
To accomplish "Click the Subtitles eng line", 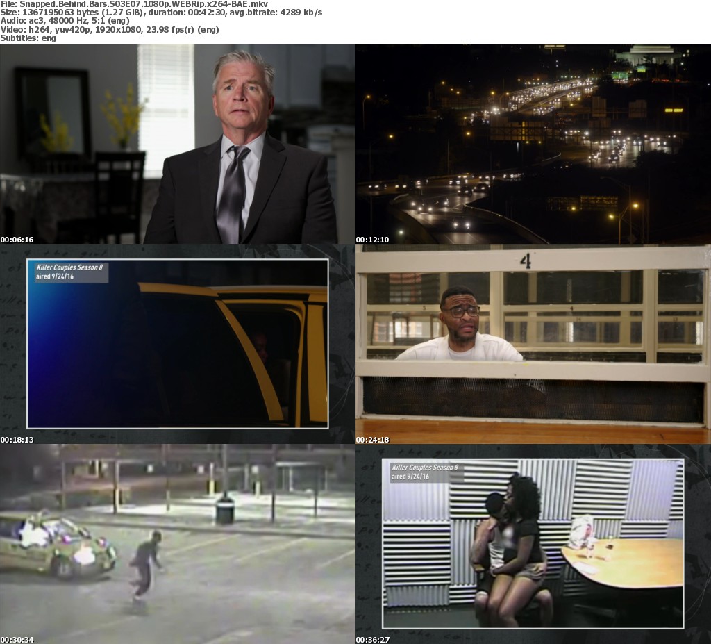I will (28, 38).
